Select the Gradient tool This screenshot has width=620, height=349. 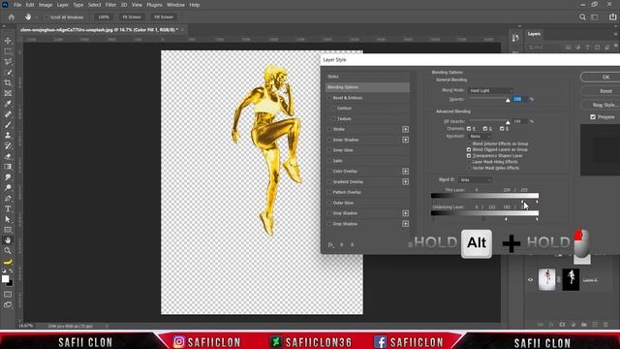click(8, 167)
